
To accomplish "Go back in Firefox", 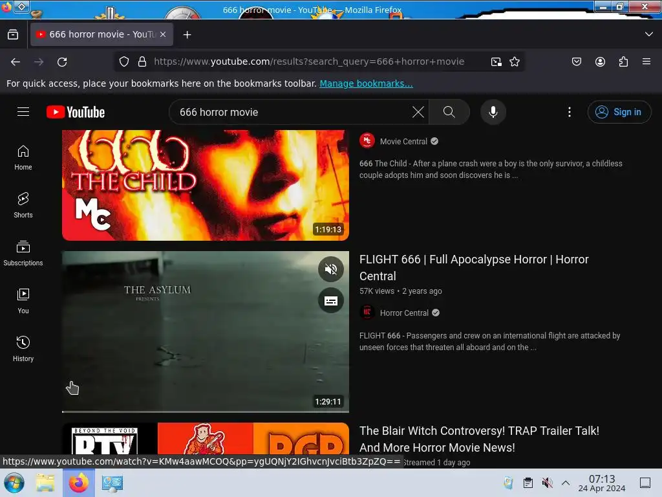I will click(x=16, y=61).
